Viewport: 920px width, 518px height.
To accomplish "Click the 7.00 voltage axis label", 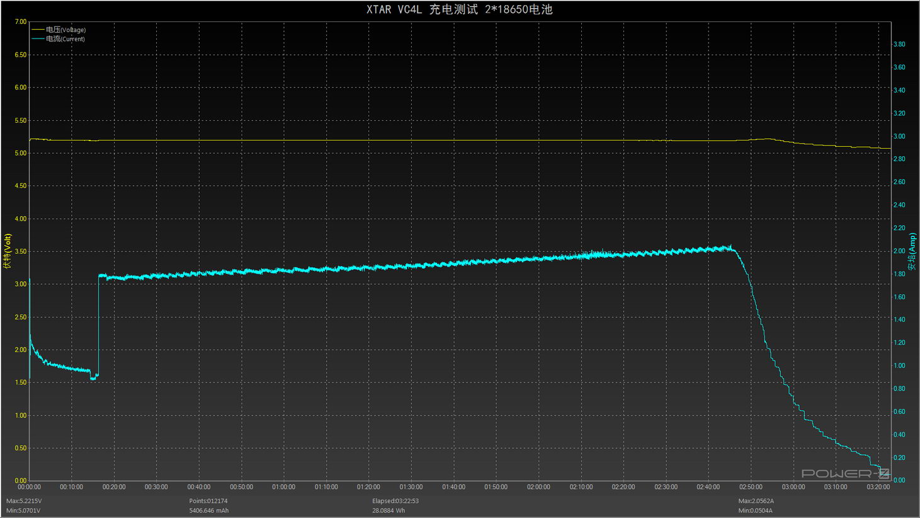I will pos(21,22).
